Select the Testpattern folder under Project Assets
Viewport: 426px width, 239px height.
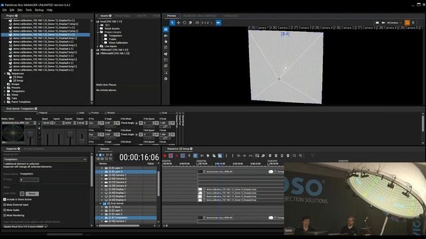[x=115, y=35]
